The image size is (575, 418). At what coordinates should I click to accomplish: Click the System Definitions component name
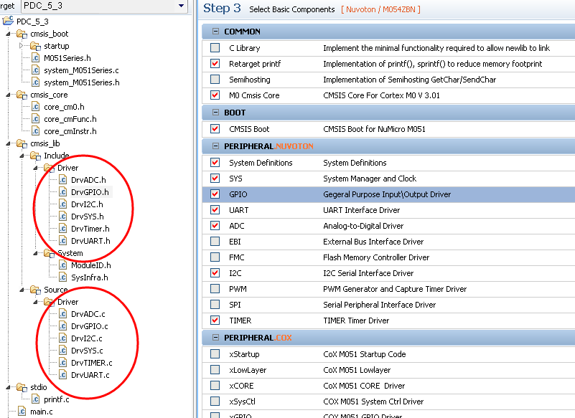point(261,163)
